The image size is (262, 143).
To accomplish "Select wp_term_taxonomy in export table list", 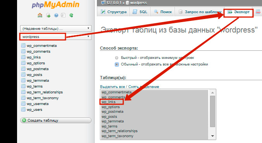I will 155,136.
